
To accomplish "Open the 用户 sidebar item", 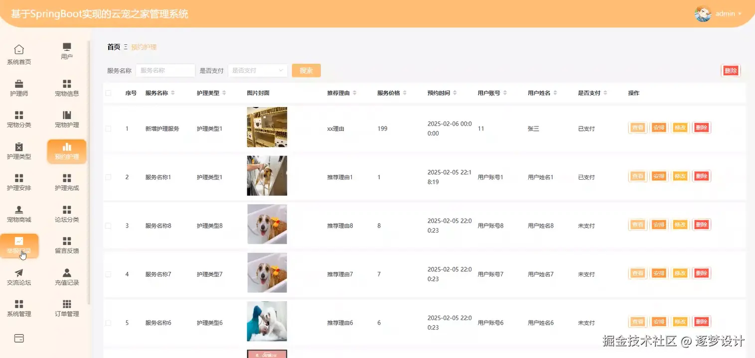I will [x=67, y=51].
